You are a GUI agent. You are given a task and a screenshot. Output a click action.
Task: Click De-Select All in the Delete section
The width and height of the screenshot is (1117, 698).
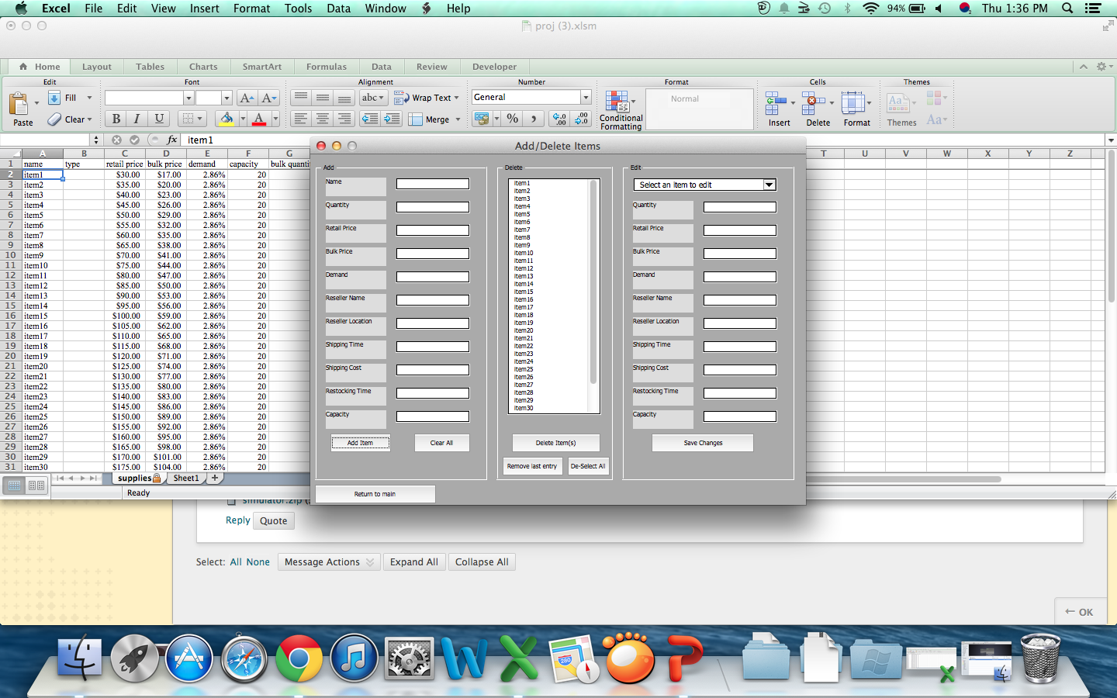[587, 467]
